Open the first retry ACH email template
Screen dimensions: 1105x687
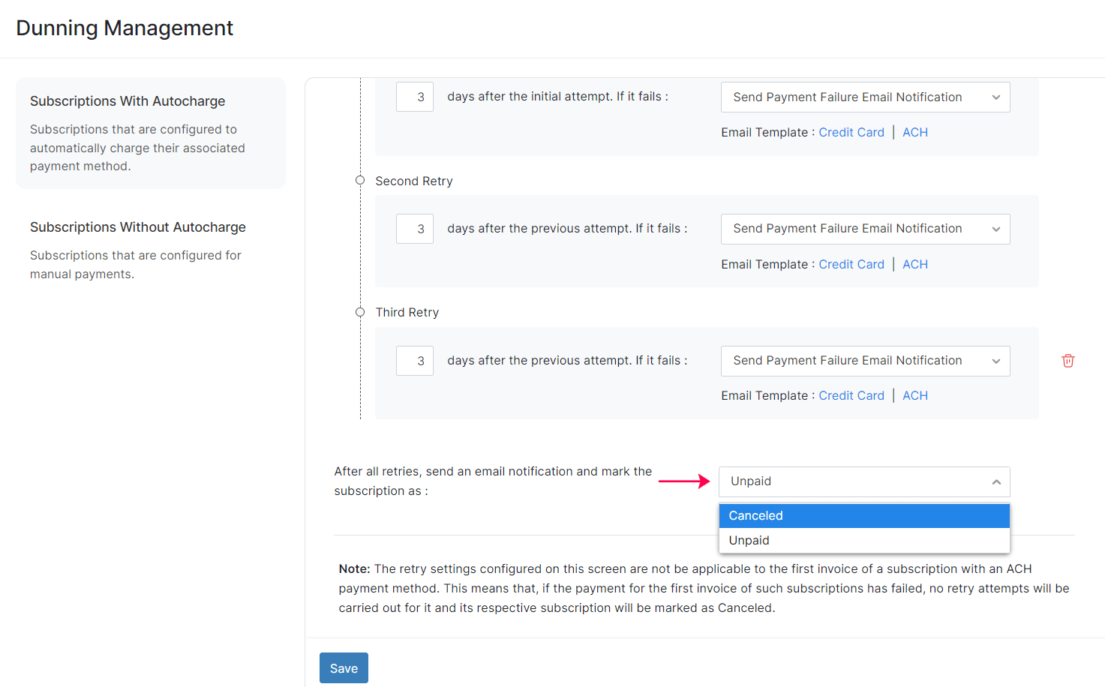click(x=914, y=133)
